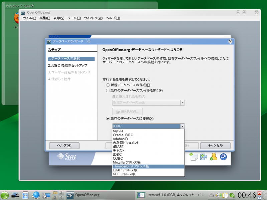The image size is (267, 200).
Task: Click the ヘルプ(H) button in wizard
Action: [x=64, y=145]
